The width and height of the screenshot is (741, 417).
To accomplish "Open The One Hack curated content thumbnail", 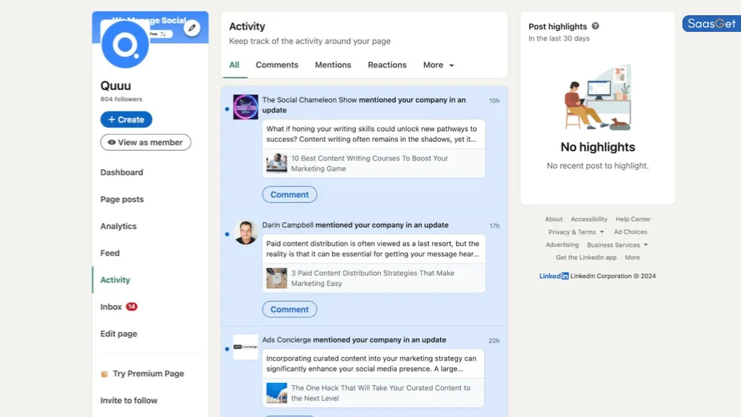I will tap(276, 393).
